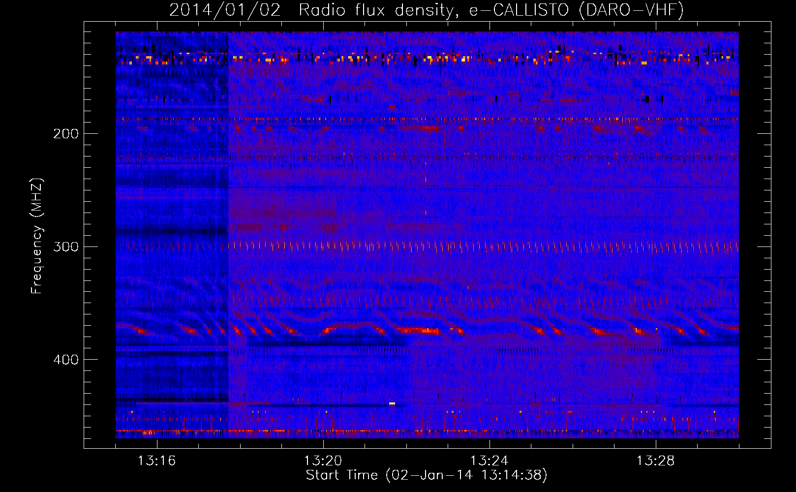The image size is (796, 492).
Task: Click the 300 frequency tick label
Action: point(66,246)
